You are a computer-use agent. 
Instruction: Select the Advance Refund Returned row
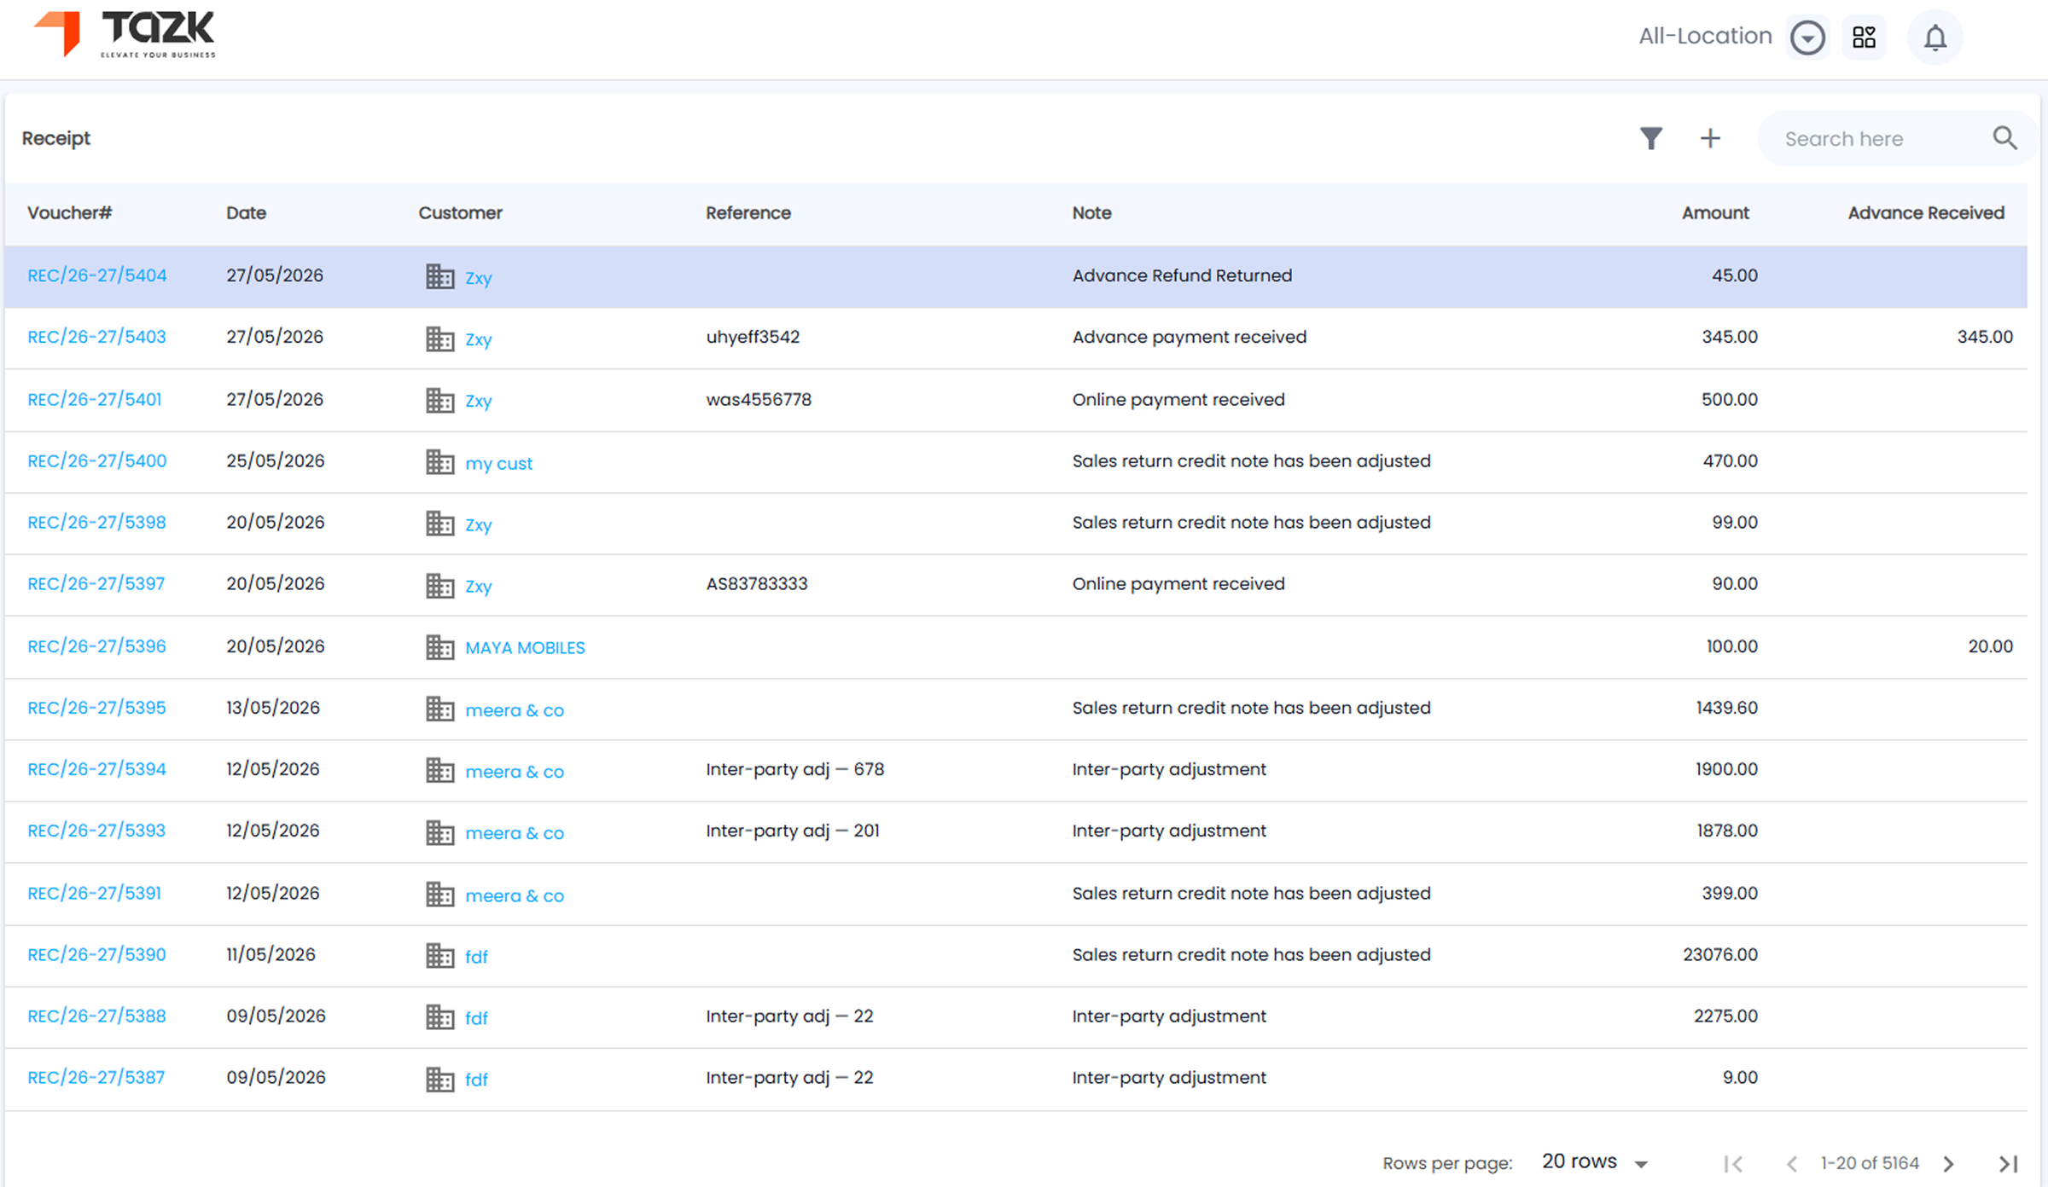[x=1015, y=276]
